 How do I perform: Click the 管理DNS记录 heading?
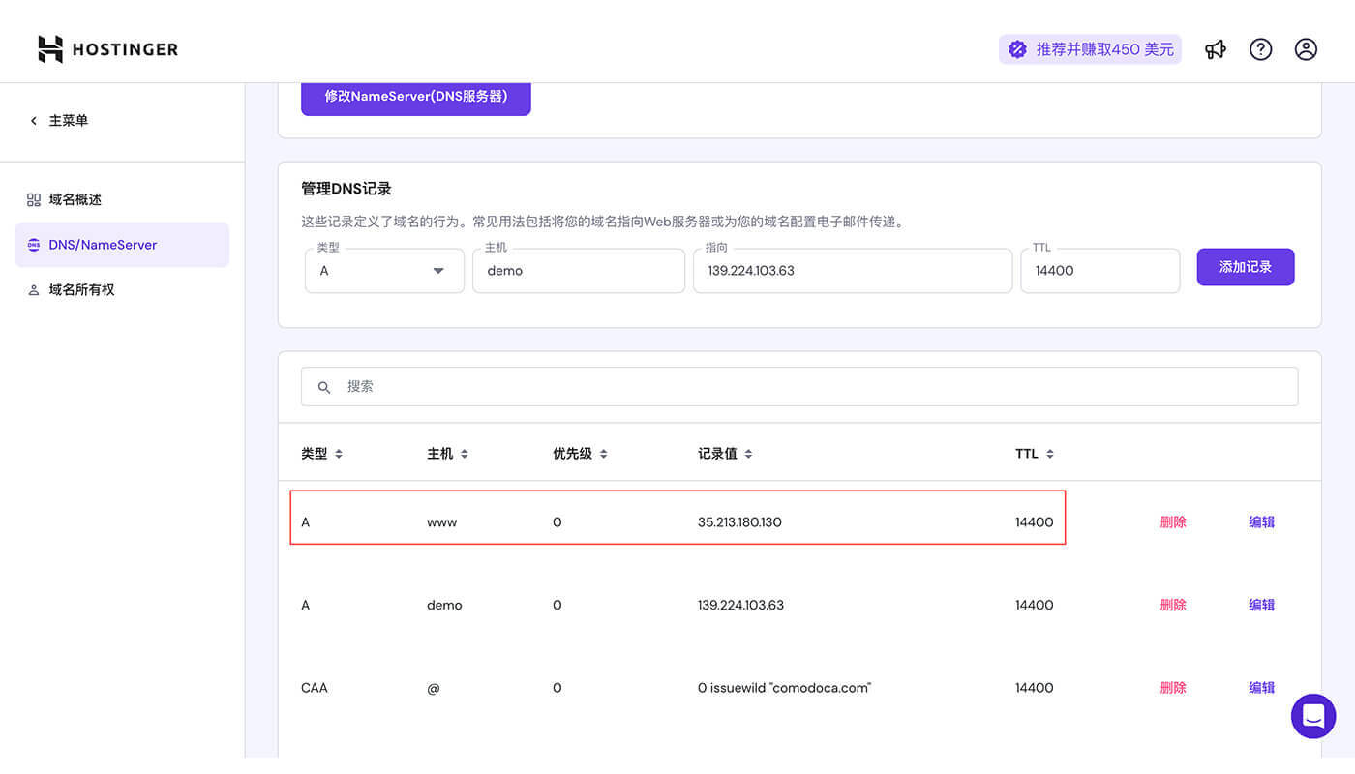tap(346, 189)
